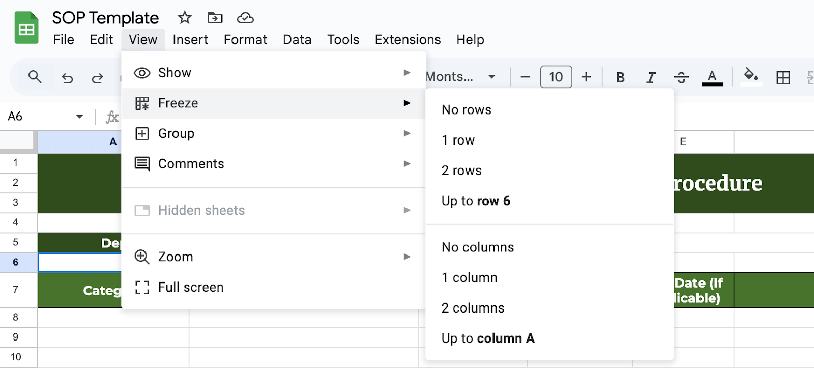
Task: Open the borders grid icon
Action: click(783, 77)
